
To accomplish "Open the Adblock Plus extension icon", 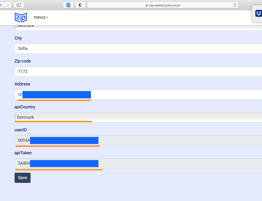I will pyautogui.click(x=68, y=5).
